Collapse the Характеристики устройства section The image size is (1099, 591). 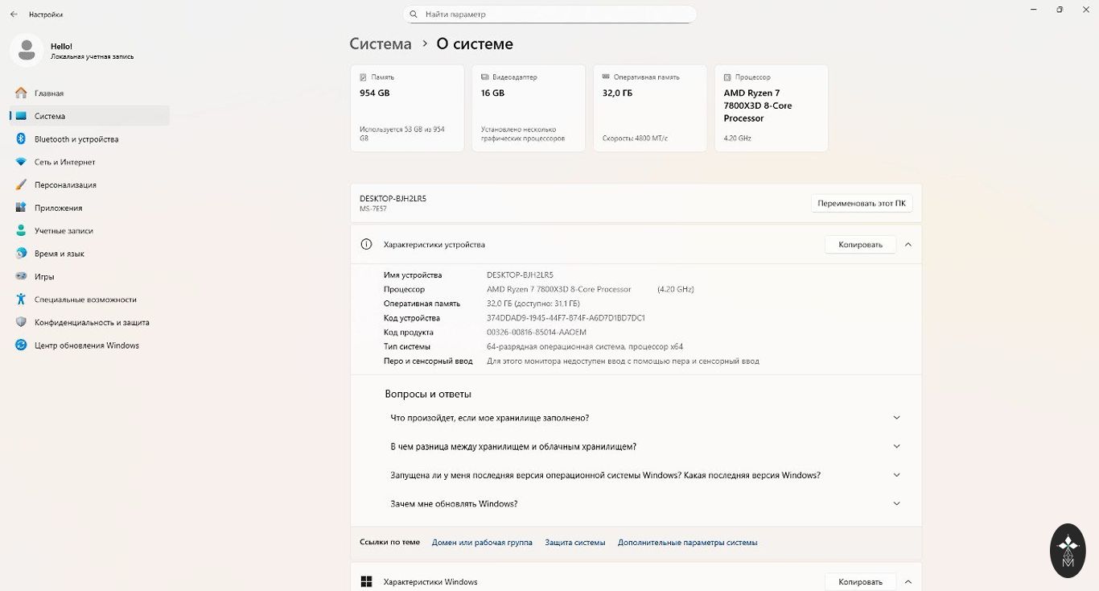(908, 245)
